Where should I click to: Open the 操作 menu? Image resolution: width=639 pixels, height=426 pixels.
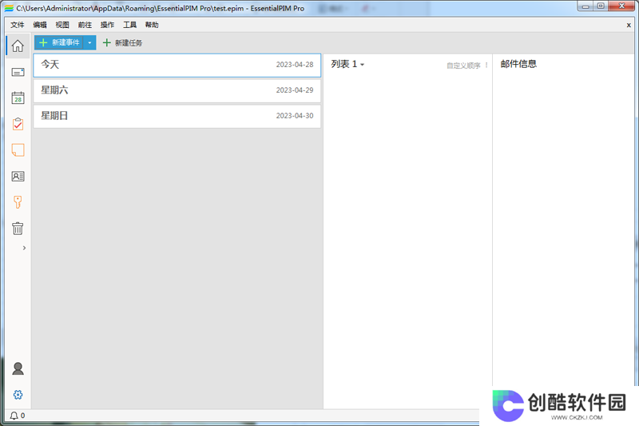pos(107,25)
